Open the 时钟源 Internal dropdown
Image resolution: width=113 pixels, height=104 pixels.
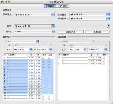tap(34, 31)
